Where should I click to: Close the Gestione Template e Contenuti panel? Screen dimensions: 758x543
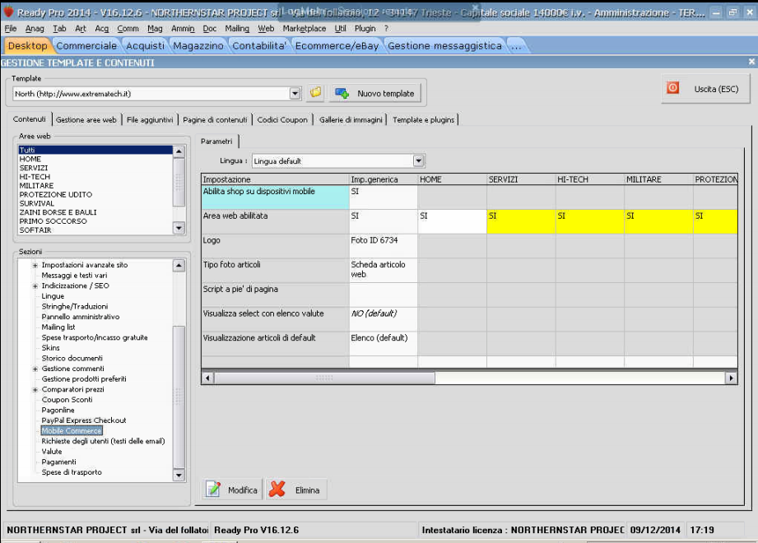[751, 62]
